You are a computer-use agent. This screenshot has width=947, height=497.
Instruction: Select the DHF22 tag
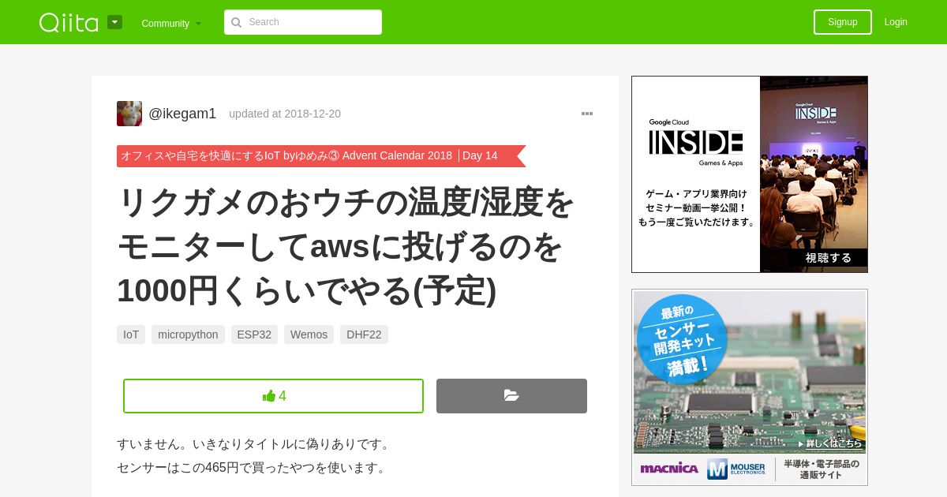364,334
